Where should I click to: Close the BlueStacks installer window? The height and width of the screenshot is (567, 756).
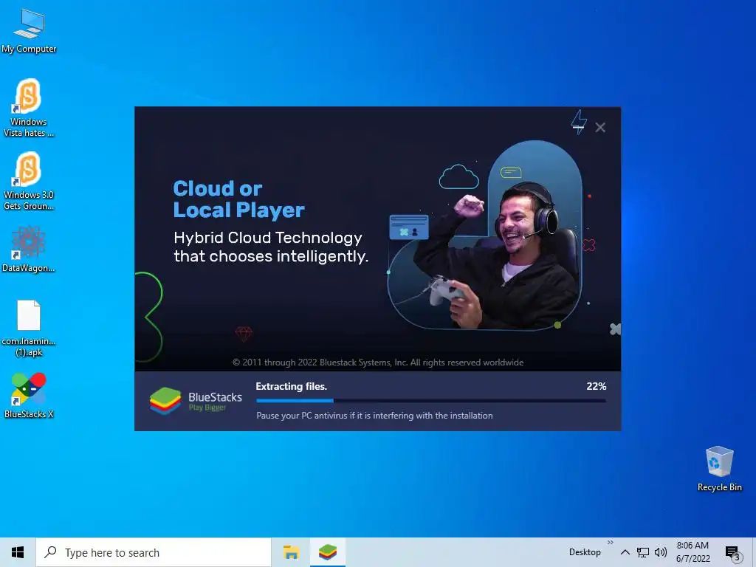(600, 127)
